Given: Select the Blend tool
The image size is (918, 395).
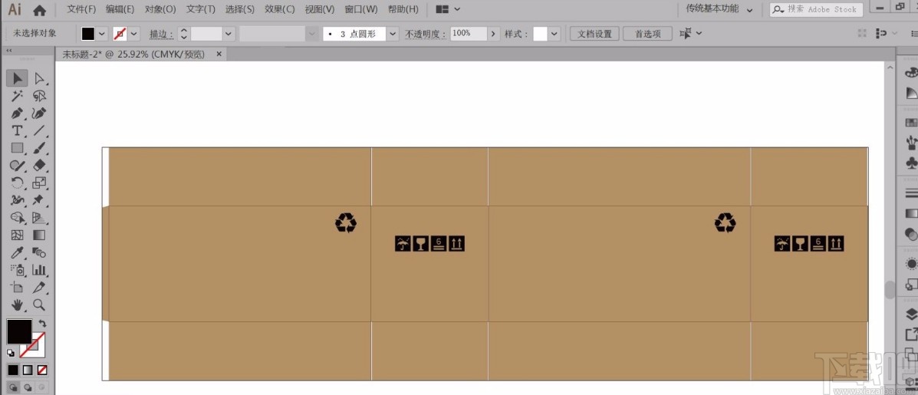Looking at the screenshot, I should click(x=39, y=253).
